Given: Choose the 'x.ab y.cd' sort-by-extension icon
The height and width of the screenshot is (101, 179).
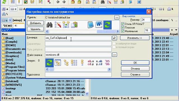Looking at the screenshot, I should [99, 63].
